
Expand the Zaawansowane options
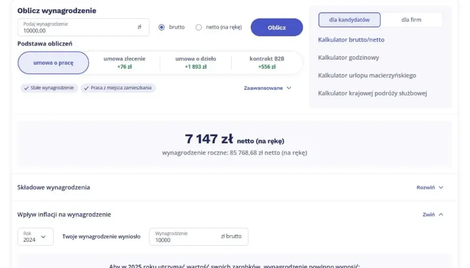pyautogui.click(x=267, y=88)
